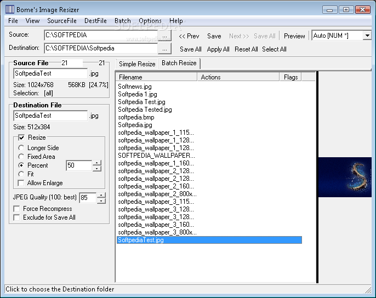Viewport: 376px width, 298px height.
Task: Select softpedia.bmp in the file list
Action: pos(136,117)
